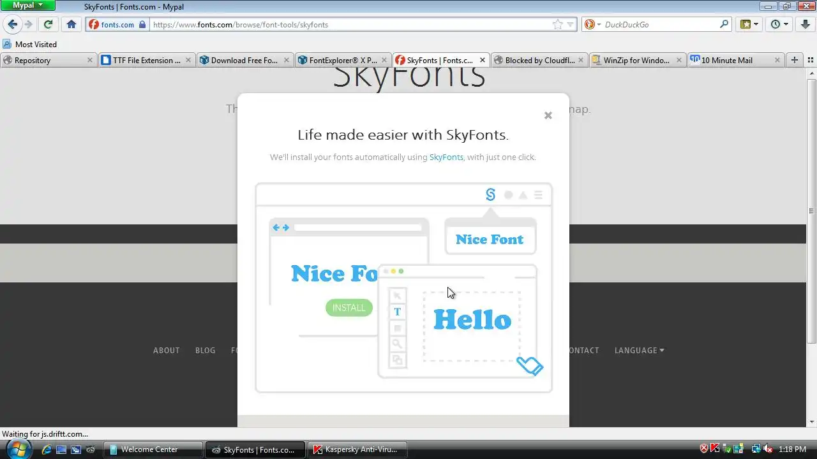Open the DuckDuckGo search engine dropdown
The width and height of the screenshot is (817, 459).
[x=592, y=24]
